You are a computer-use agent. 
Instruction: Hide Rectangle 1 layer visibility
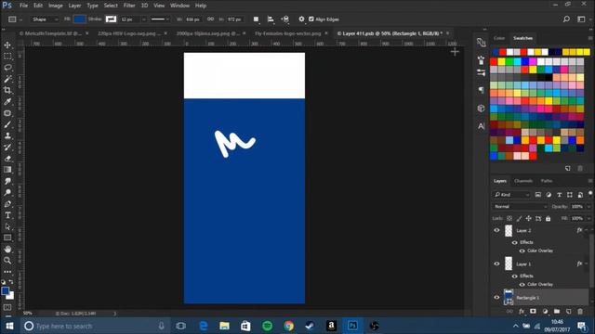(496, 298)
